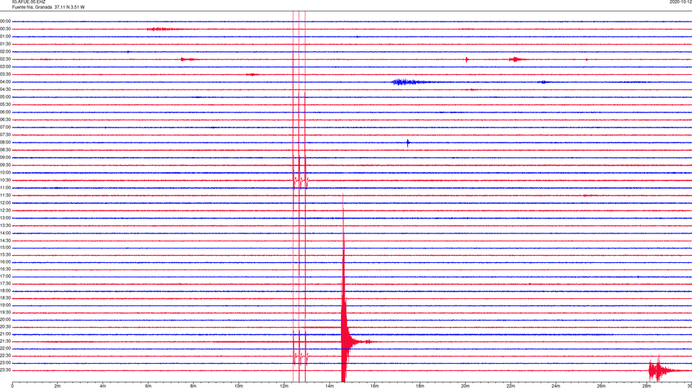Select the 20:00 trace time label
This screenshot has width=692, height=389.
(5, 320)
